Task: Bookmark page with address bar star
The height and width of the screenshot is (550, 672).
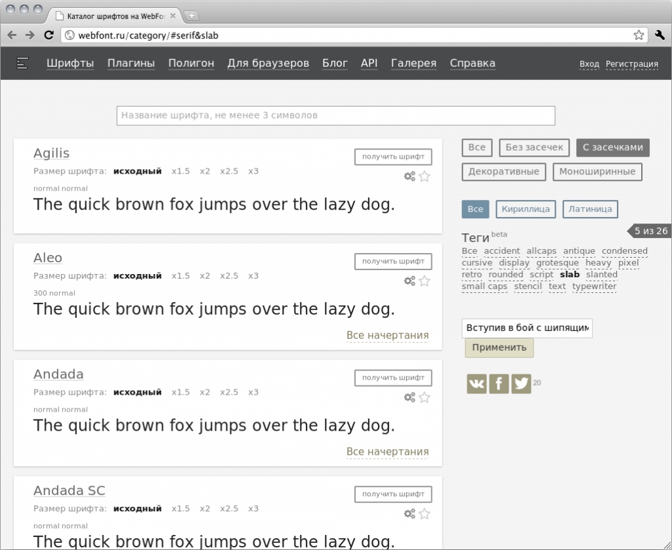Action: click(639, 35)
